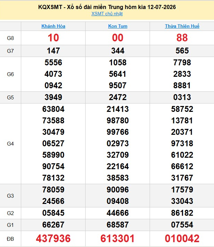
Task: Select Kon Tum G8 result 00
Action: 118,38
